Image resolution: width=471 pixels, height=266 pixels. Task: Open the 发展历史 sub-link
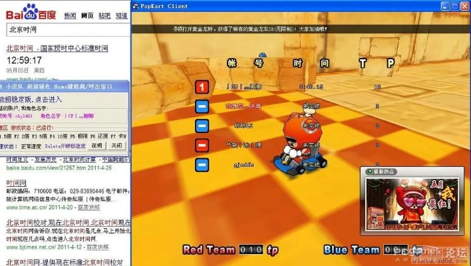point(45,160)
